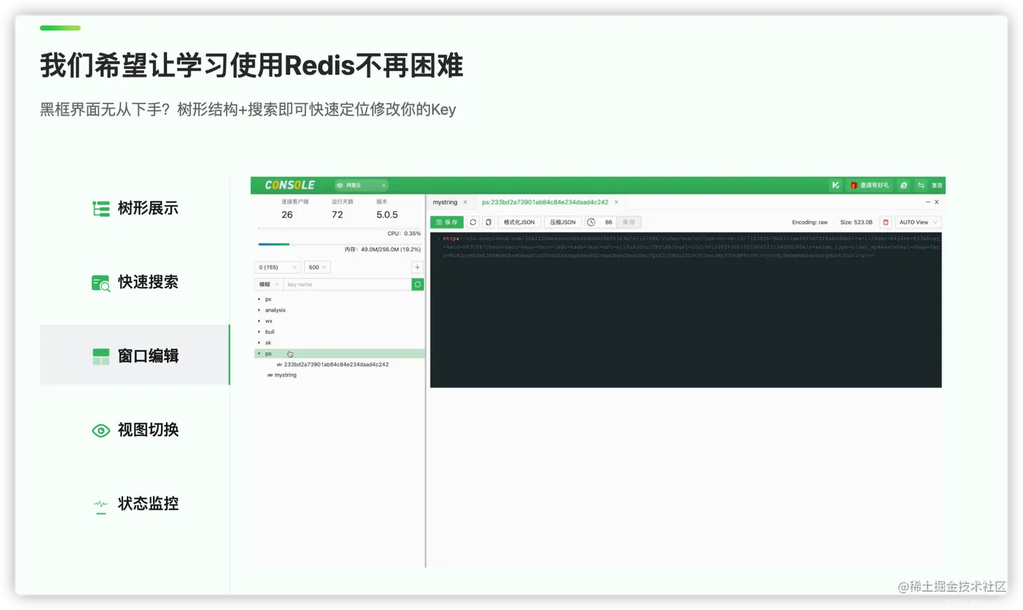The image size is (1023, 610).
Task: Click the TTL value field showing 66
Action: point(608,222)
